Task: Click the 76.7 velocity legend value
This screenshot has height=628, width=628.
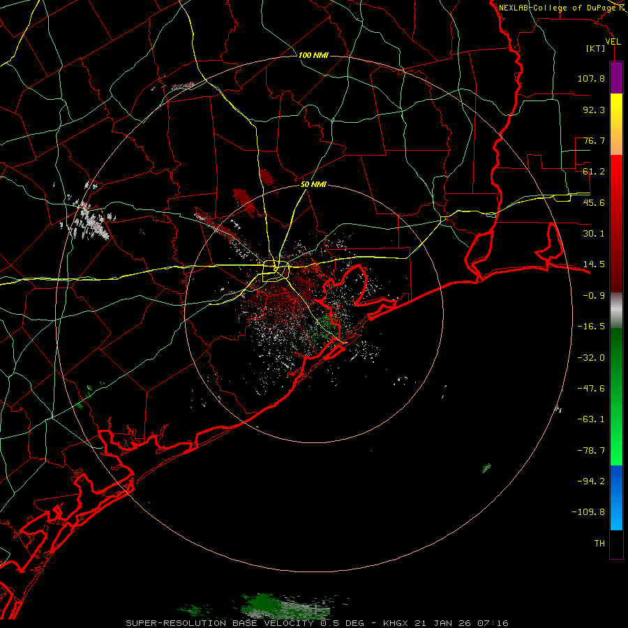Action: coord(594,140)
